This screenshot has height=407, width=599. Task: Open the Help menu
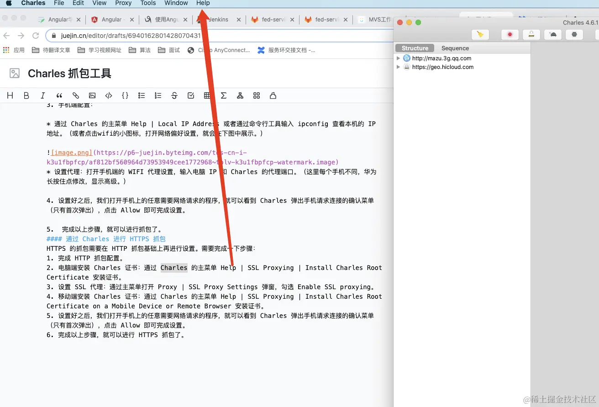point(203,3)
